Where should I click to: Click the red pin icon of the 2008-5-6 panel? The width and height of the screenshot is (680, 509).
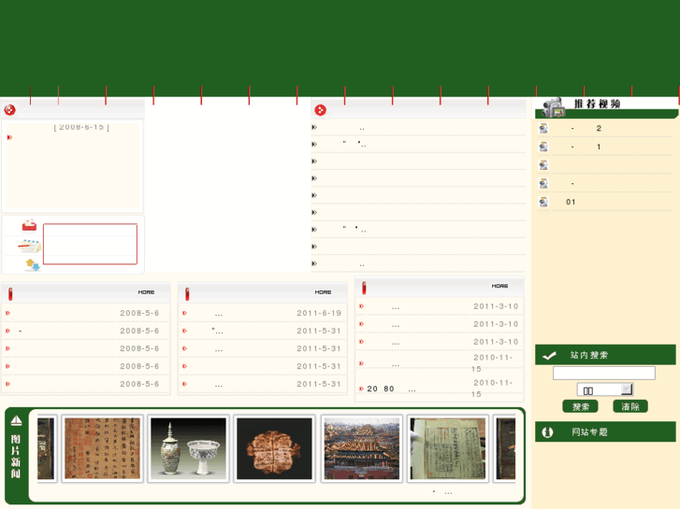pyautogui.click(x=10, y=293)
